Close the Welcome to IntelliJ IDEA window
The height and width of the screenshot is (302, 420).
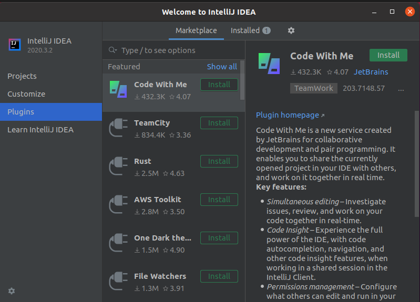click(409, 12)
